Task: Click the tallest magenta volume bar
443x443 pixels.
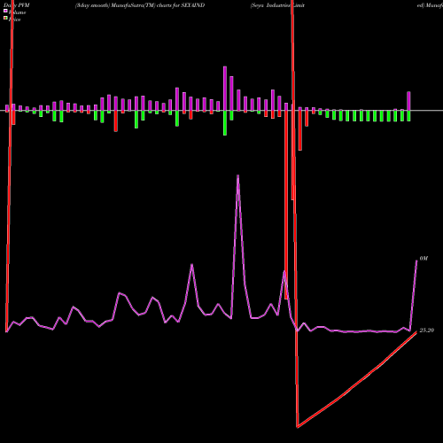Action: coord(225,89)
